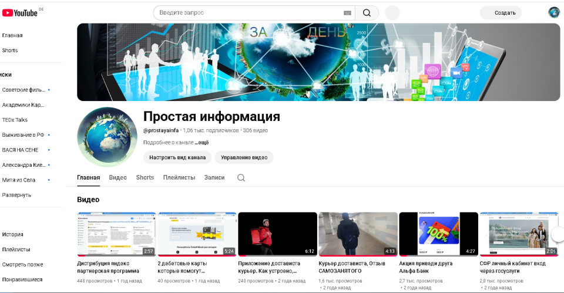Click title 'Дистрибуция яндекс партнерская программа'
This screenshot has height=293, width=564.
108,267
